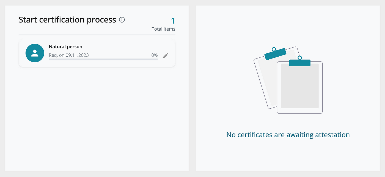This screenshot has width=385, height=177.
Task: Click the empty area below the Natural person card
Action: [97, 118]
